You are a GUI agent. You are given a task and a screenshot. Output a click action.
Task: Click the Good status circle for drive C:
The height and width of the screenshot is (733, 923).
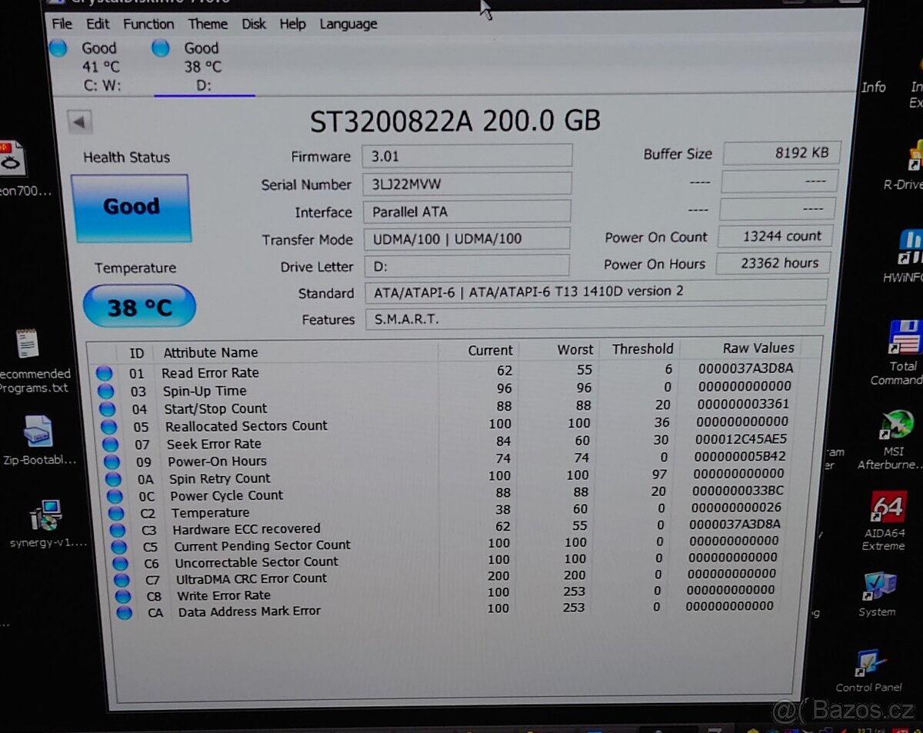58,48
